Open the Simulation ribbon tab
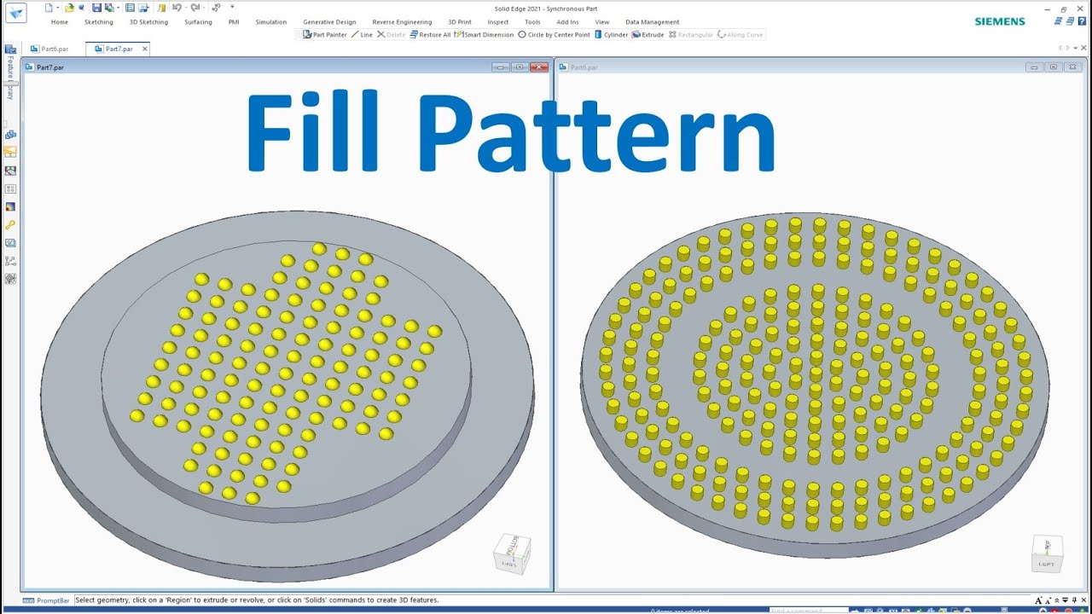 pos(271,22)
